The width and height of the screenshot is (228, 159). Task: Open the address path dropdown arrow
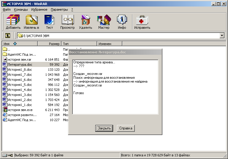222,36
